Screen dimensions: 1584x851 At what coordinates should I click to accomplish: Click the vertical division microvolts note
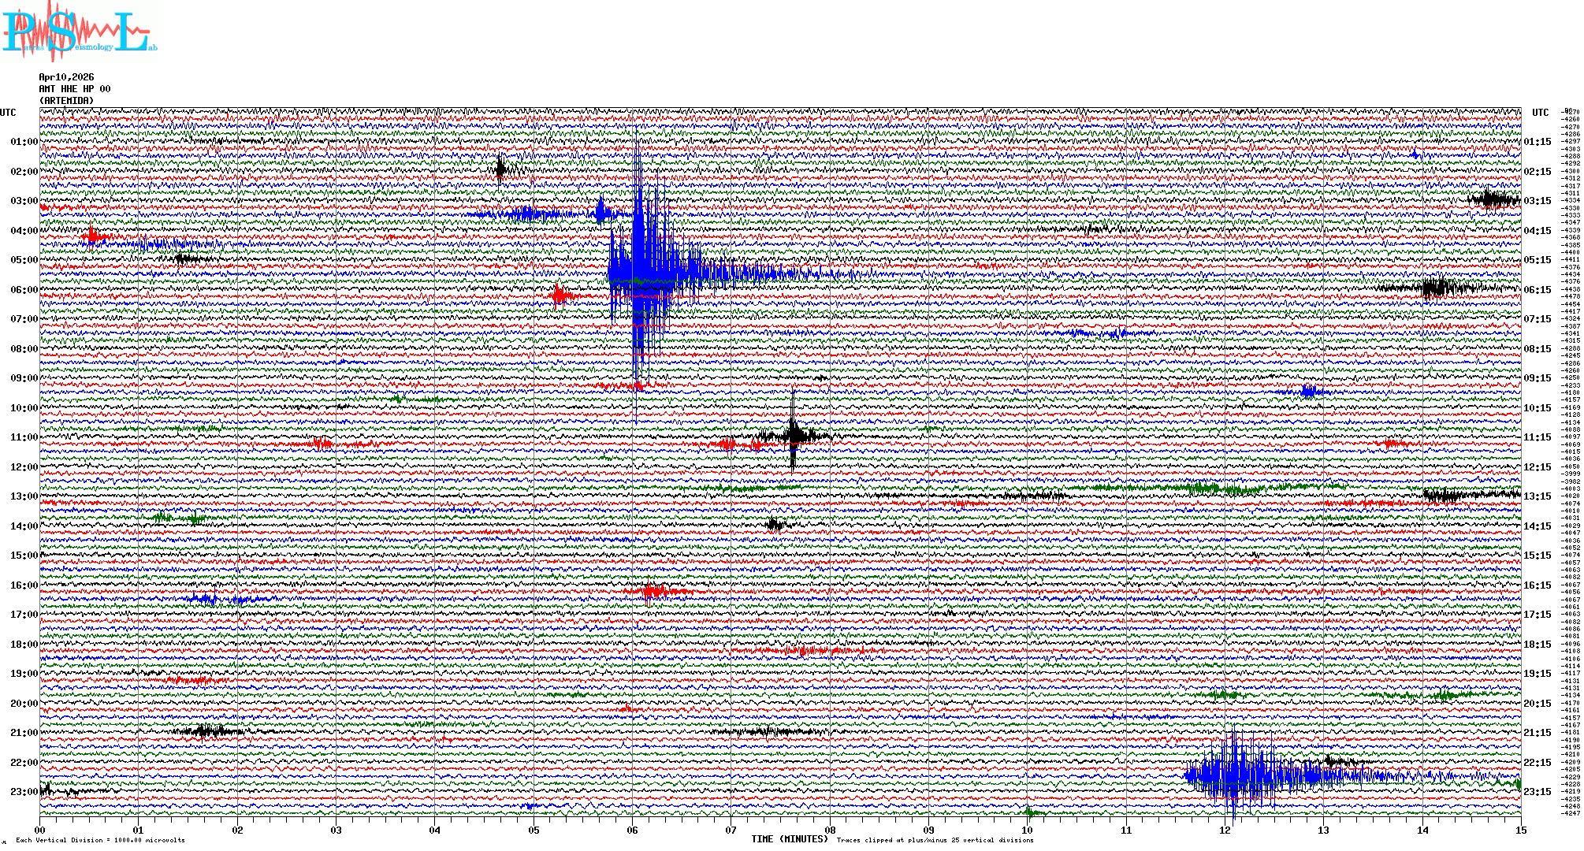click(x=100, y=840)
